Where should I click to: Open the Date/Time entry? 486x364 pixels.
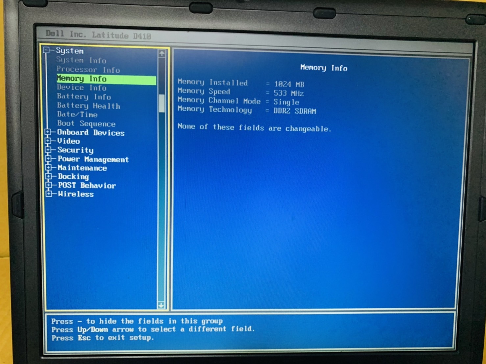[77, 115]
